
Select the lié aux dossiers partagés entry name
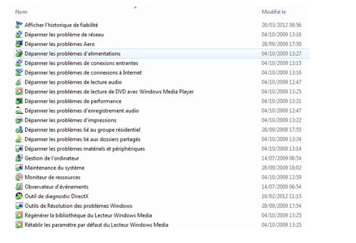click(x=82, y=139)
